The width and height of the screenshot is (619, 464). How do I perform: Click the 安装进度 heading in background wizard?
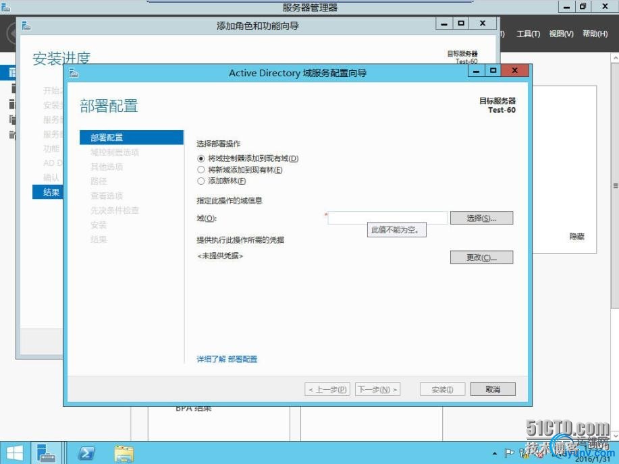(61, 59)
